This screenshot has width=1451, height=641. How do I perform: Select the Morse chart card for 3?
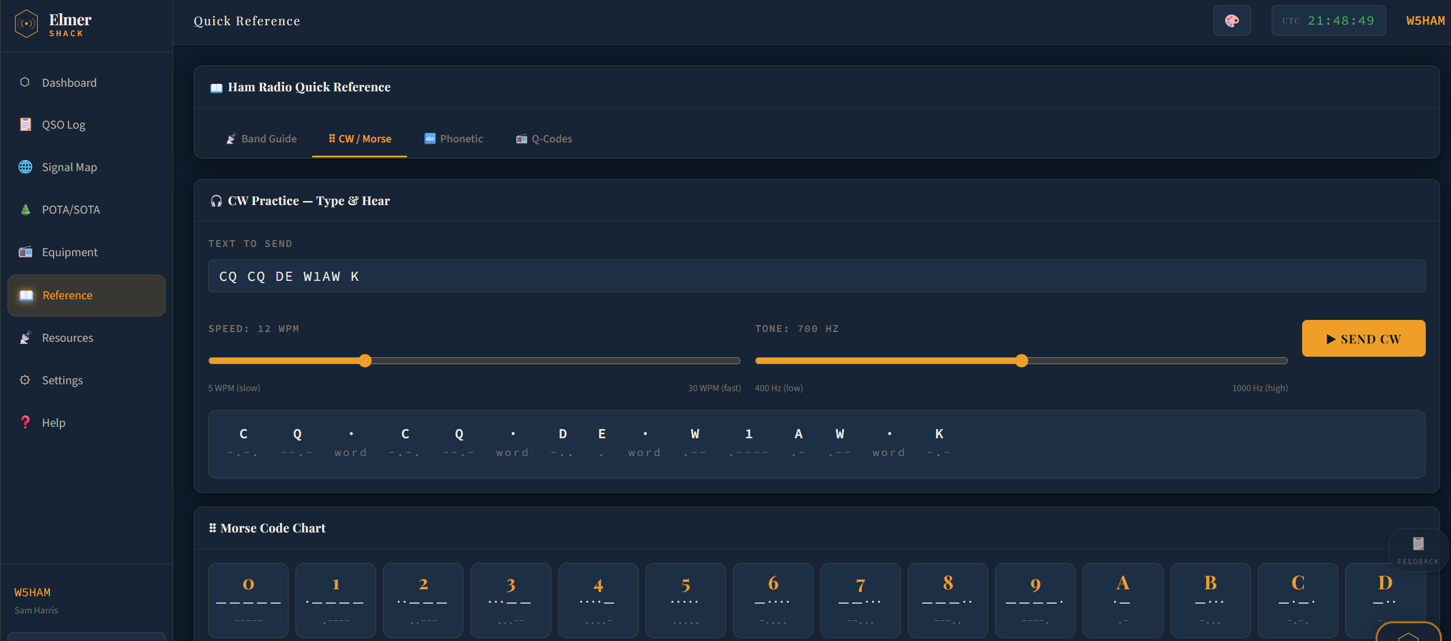tap(510, 600)
